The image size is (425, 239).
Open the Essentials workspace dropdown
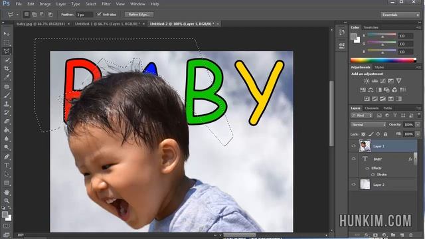pos(400,15)
